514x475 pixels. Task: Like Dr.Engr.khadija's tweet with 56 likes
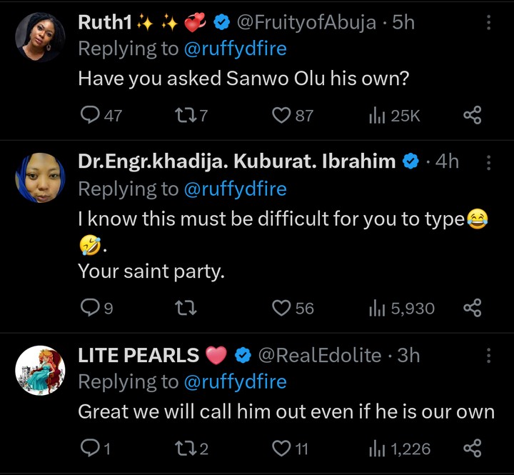pos(283,308)
